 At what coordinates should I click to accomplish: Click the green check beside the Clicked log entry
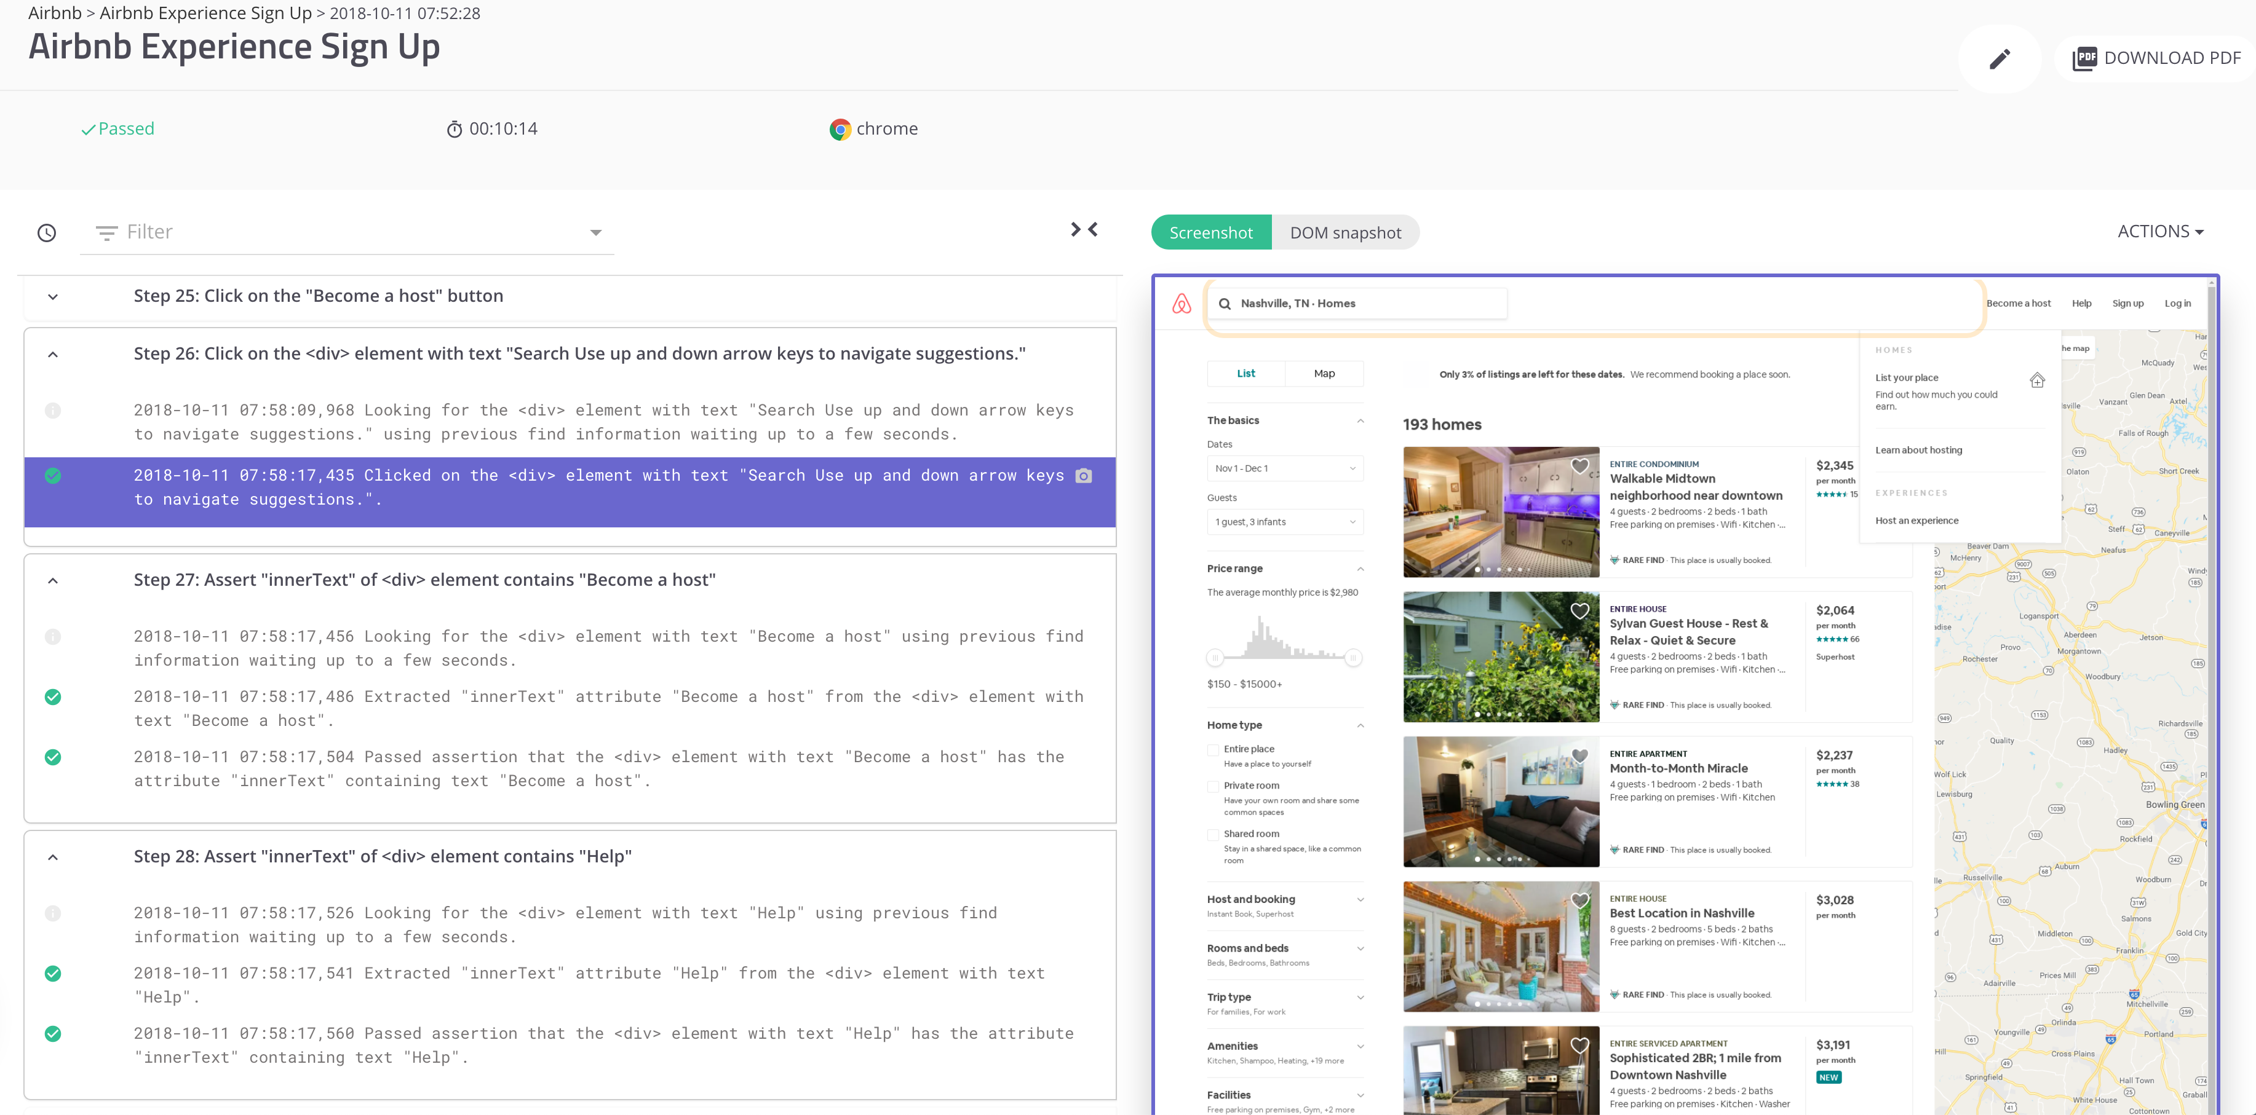coord(52,476)
